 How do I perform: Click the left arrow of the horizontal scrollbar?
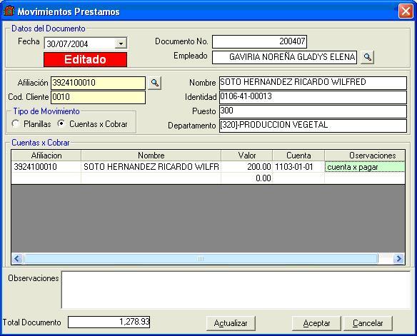click(x=18, y=258)
